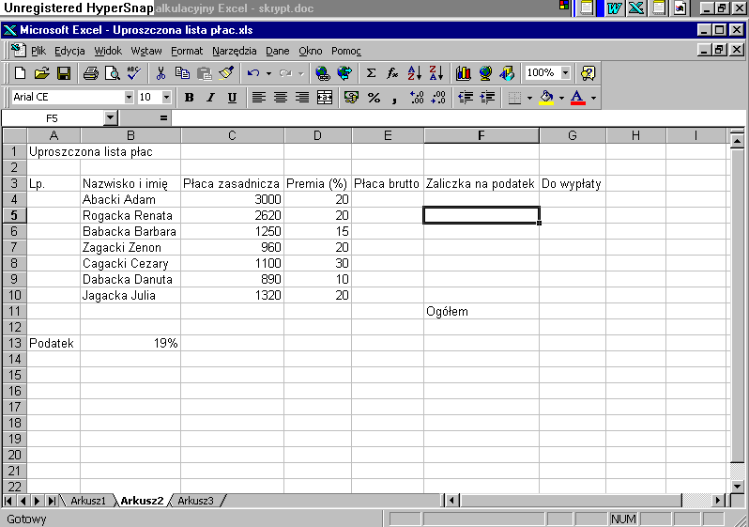Screen dimensions: 749x527
Task: Open the Format menu
Action: coord(186,51)
